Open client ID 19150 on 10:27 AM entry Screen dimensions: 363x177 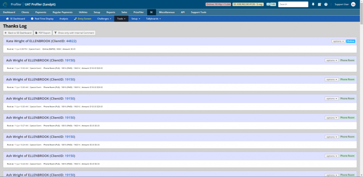pyautogui.click(x=69, y=118)
